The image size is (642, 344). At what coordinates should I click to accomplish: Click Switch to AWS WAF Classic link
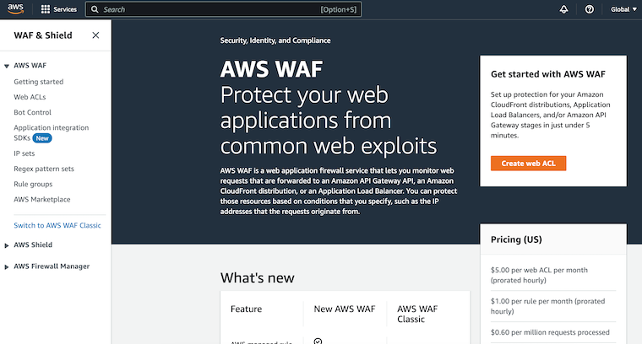pyautogui.click(x=57, y=225)
